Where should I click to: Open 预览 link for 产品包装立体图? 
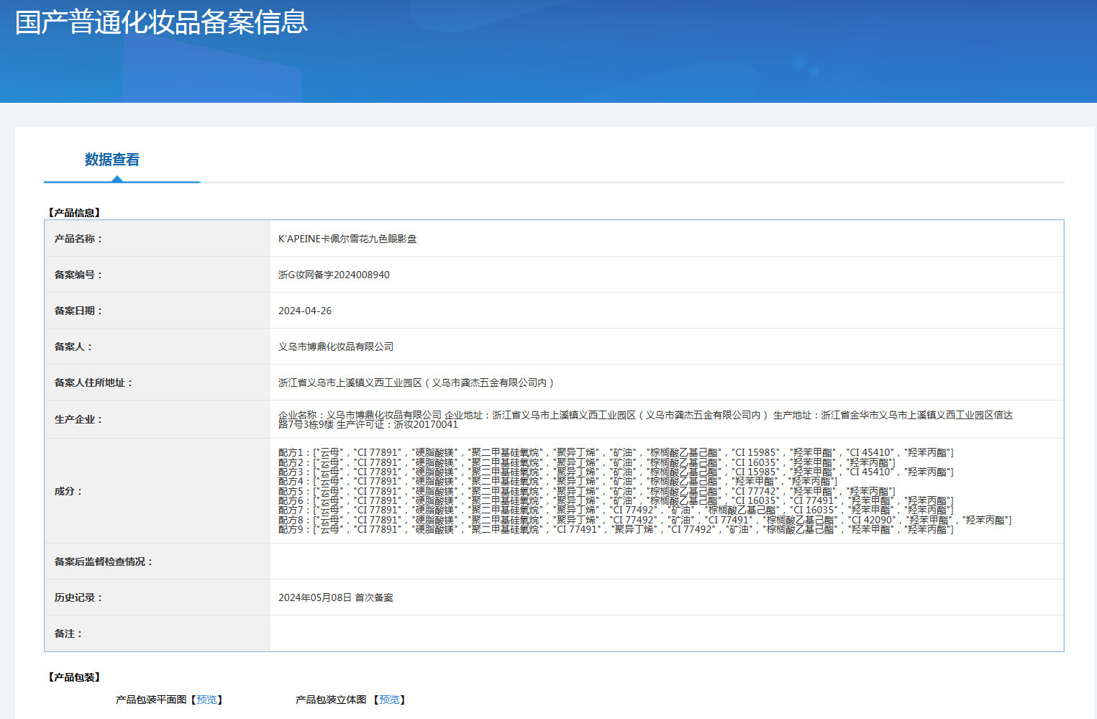click(x=389, y=700)
